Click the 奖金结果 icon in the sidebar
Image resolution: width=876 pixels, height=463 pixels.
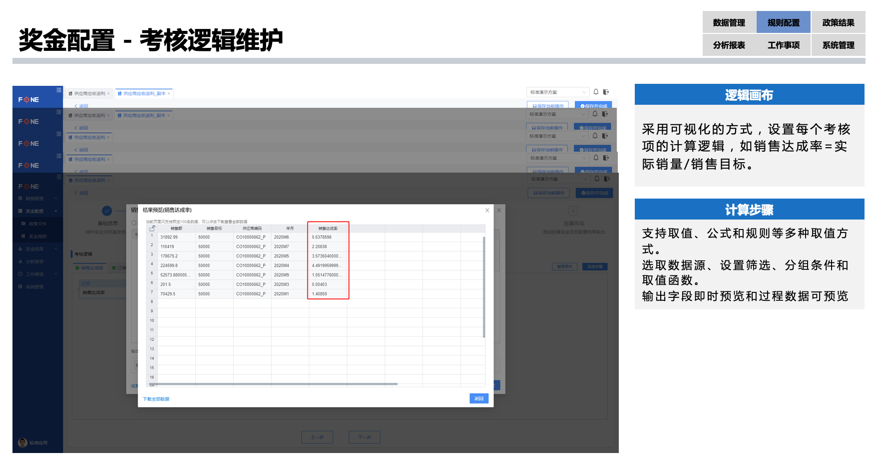[x=20, y=248]
